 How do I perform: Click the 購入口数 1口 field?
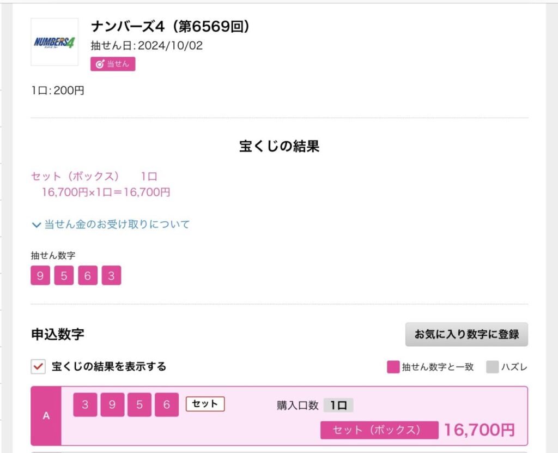click(338, 405)
